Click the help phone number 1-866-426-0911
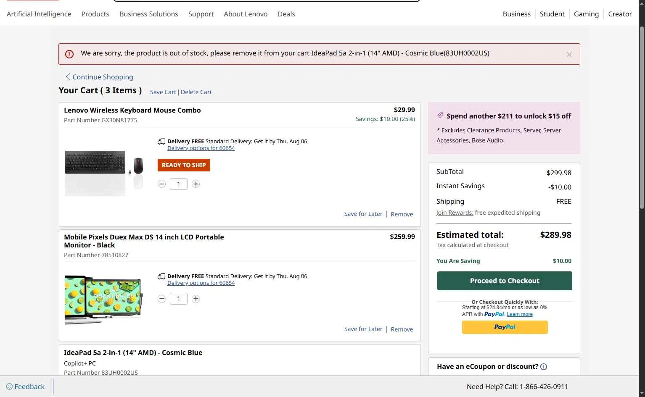 (x=544, y=386)
